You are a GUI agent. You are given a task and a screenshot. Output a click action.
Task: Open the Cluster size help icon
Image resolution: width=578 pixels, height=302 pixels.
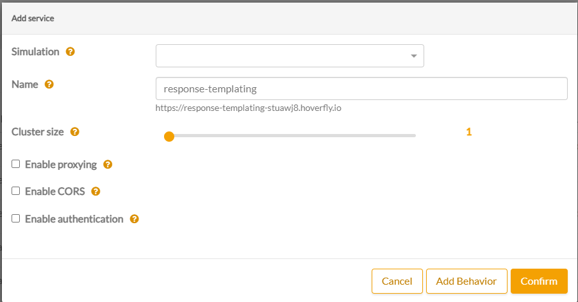tap(75, 131)
